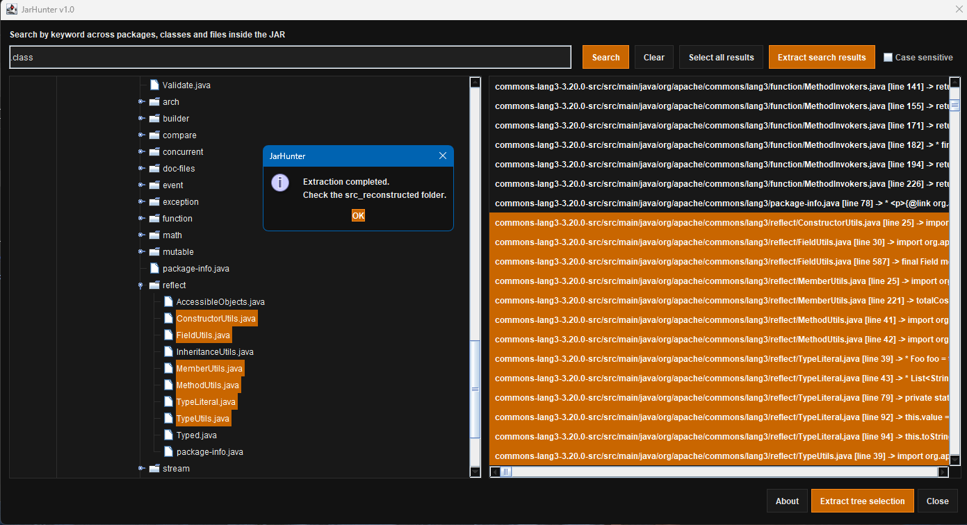The image size is (967, 525).
Task: Click the Extract search results button
Action: (x=821, y=58)
